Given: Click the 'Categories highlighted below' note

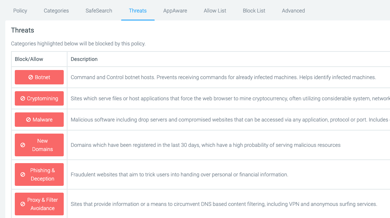Looking at the screenshot, I should (x=79, y=44).
